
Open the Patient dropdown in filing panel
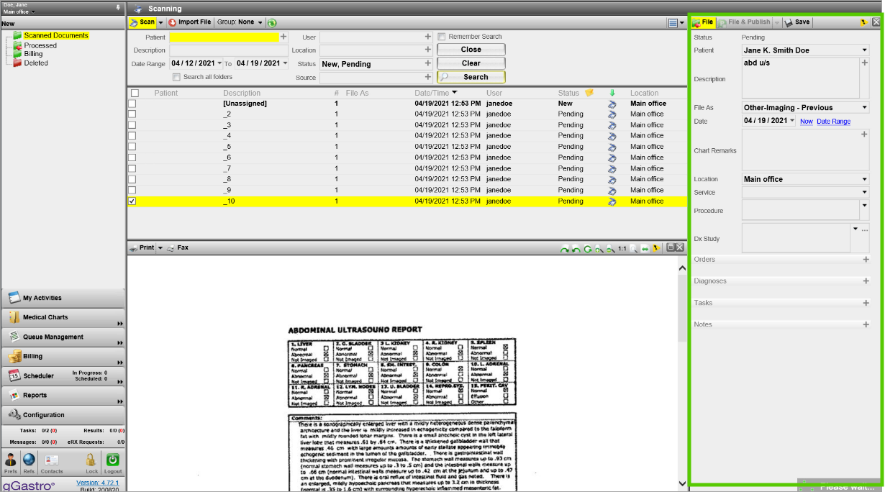coord(864,50)
